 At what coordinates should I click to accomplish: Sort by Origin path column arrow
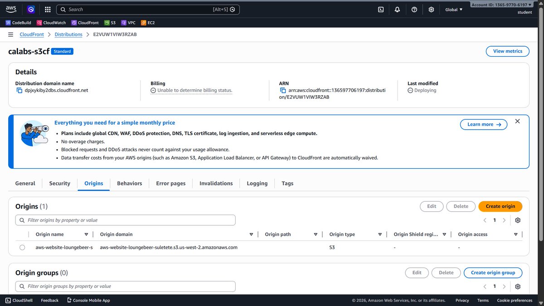(316, 234)
